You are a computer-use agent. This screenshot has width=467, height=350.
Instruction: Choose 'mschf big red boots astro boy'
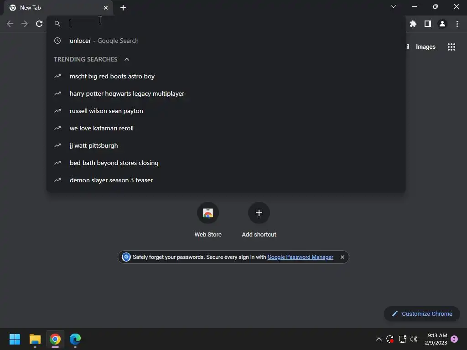coord(226,76)
